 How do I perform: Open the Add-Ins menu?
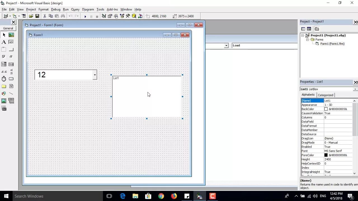coord(112,9)
